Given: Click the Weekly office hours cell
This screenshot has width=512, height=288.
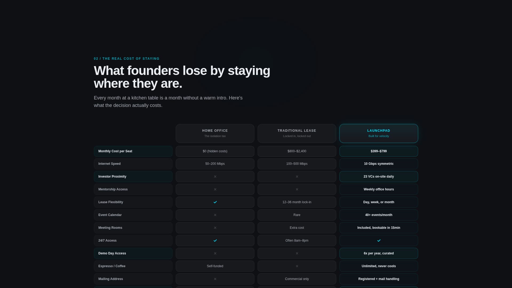Looking at the screenshot, I should click(x=379, y=189).
